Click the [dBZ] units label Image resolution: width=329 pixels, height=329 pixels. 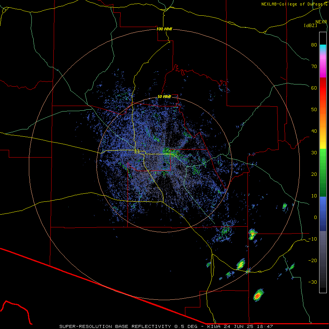coord(310,25)
